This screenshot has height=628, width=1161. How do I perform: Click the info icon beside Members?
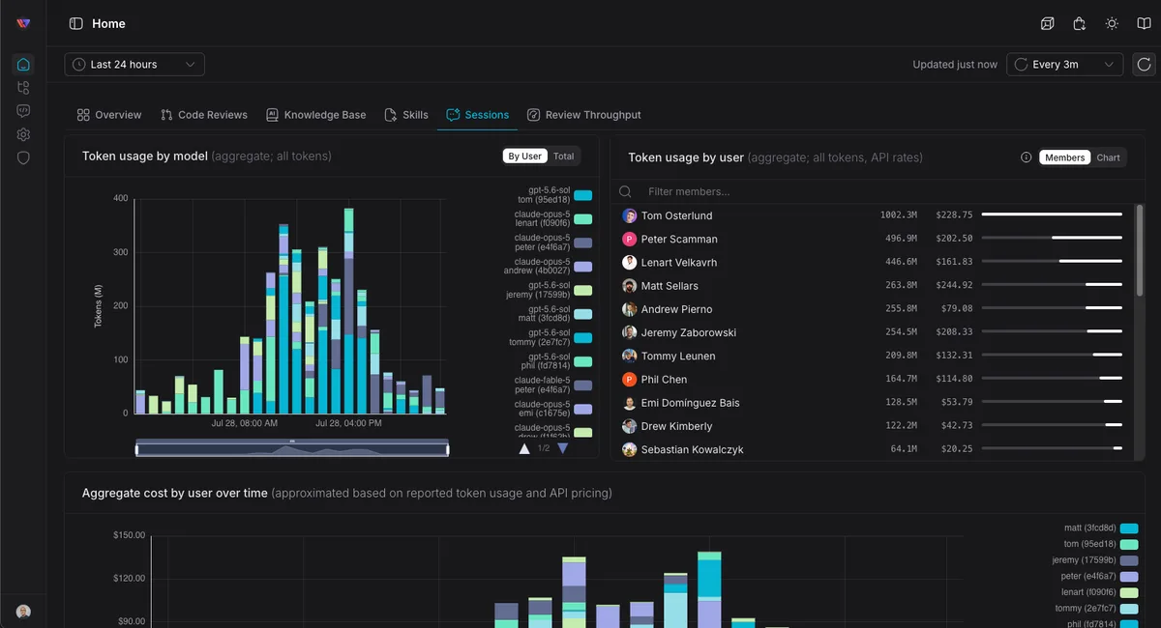tap(1027, 157)
